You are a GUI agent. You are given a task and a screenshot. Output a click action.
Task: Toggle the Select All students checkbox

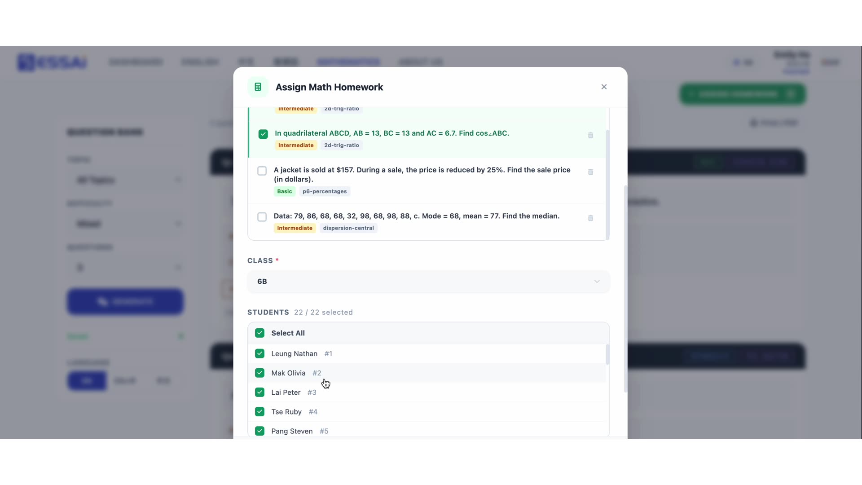coord(259,333)
